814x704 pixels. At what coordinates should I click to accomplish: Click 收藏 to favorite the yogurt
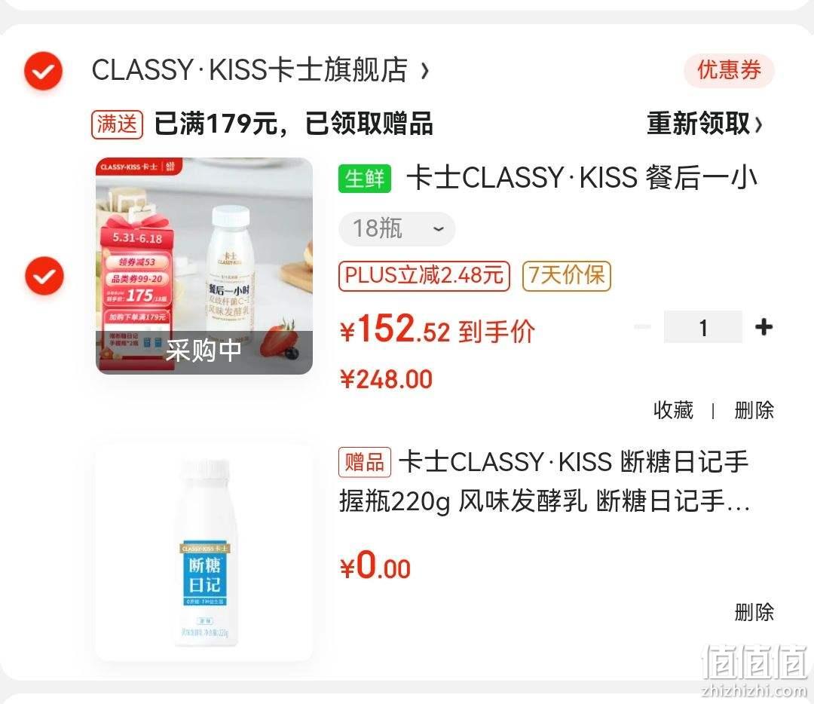673,410
